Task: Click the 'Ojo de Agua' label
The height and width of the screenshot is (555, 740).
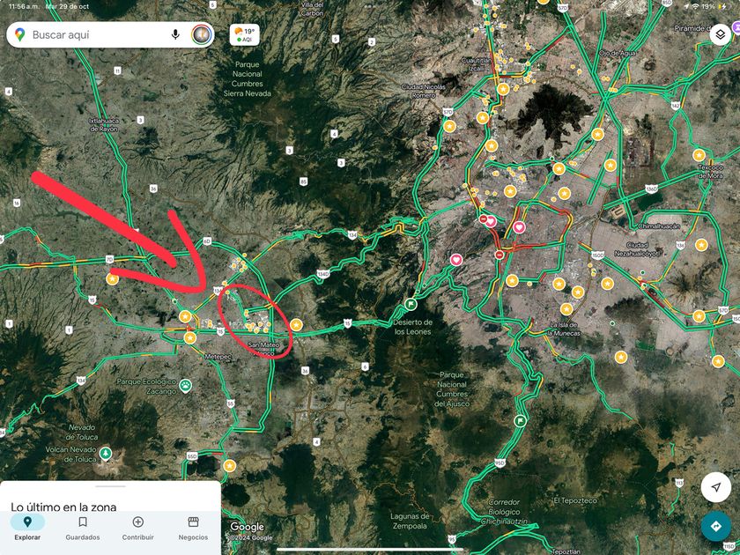Action: point(618,54)
